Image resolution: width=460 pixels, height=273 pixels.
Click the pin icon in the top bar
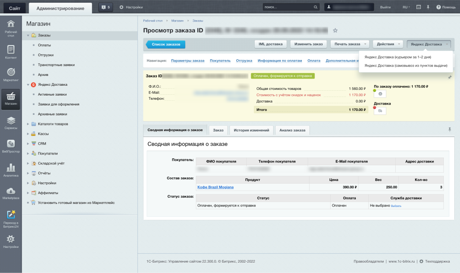coord(428,7)
